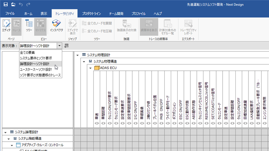Select the Matrix (マトリクス) view icon

[40, 26]
